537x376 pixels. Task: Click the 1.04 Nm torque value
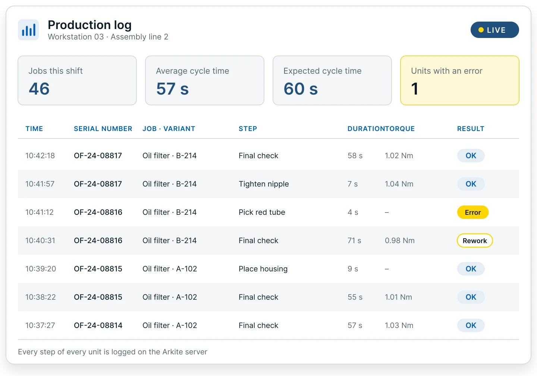(x=399, y=184)
